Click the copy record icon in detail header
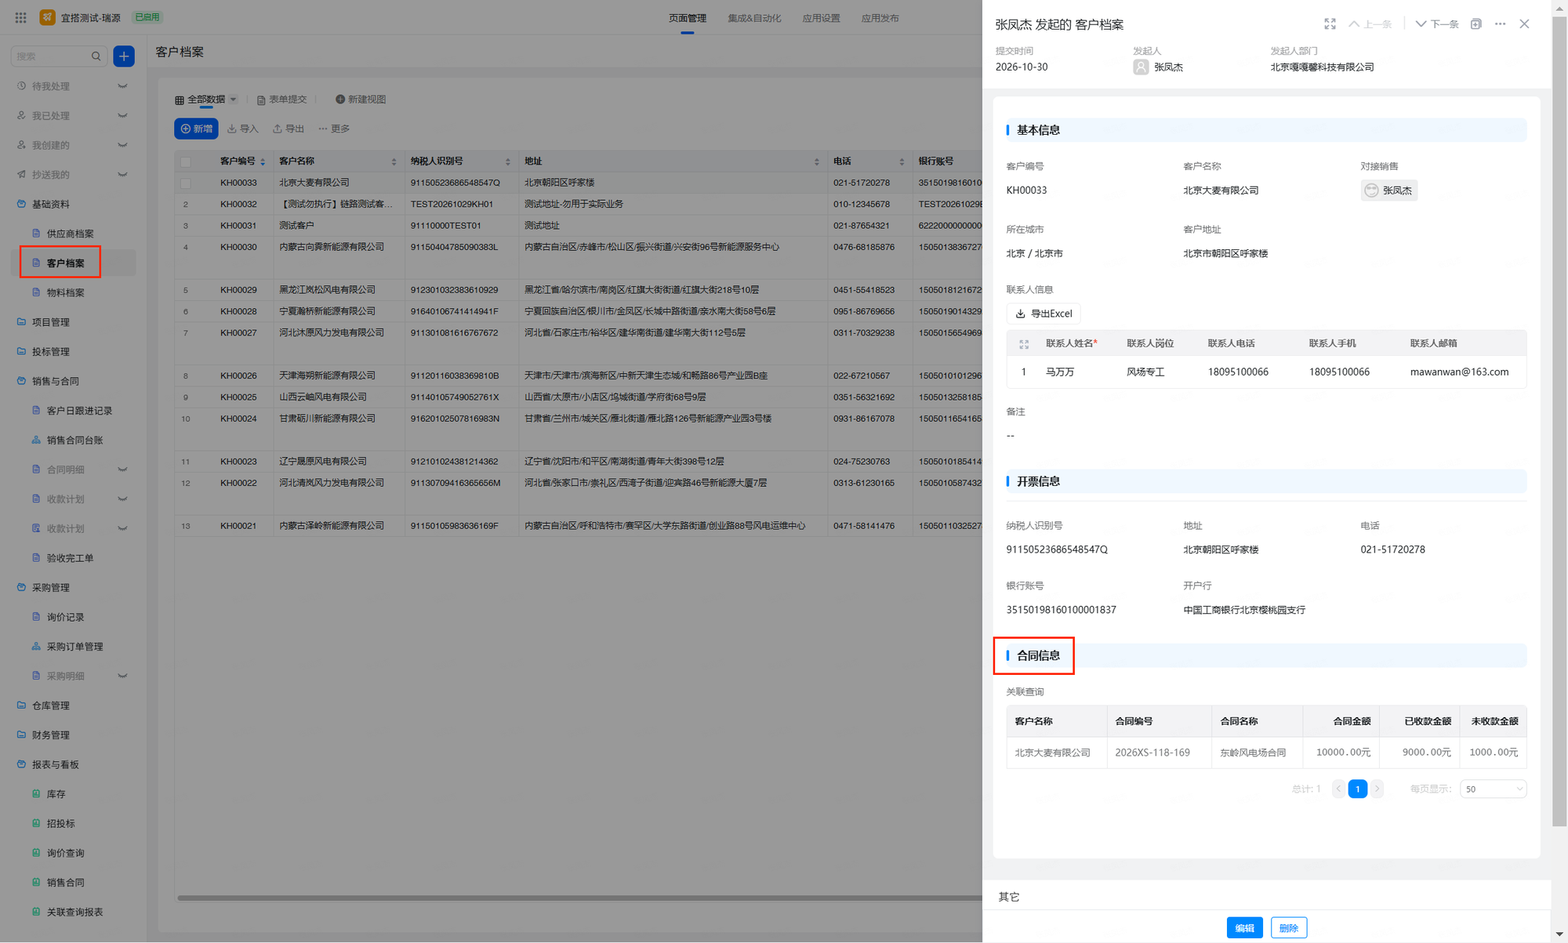Screen dimensions: 1568x943 point(1475,24)
